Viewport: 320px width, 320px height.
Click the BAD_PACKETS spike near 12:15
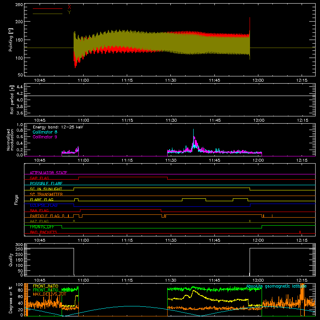(300, 232)
